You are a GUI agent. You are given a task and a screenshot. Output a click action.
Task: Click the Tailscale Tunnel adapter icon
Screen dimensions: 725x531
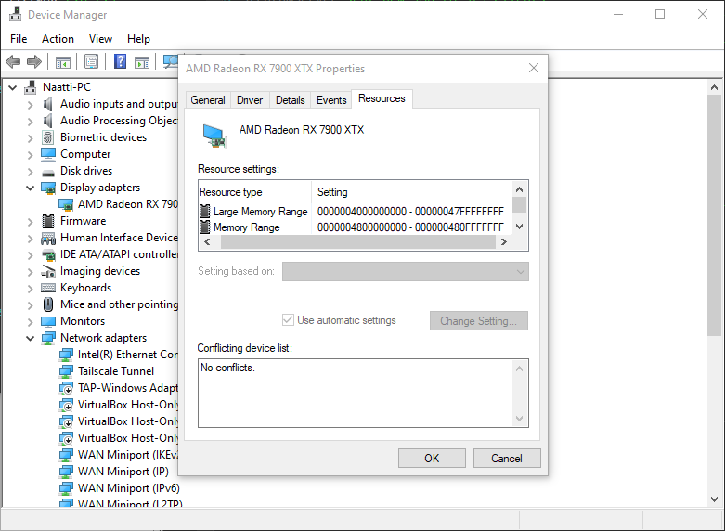(66, 371)
